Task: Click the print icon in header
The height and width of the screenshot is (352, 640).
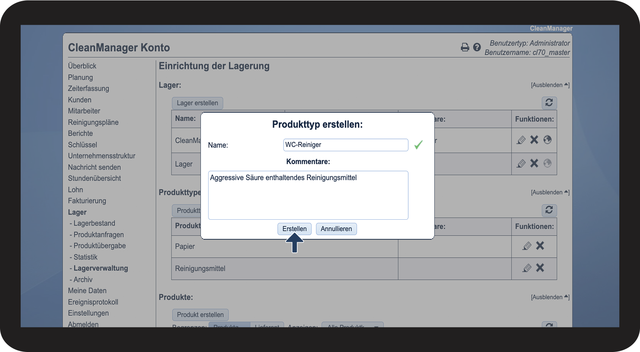Action: [465, 47]
